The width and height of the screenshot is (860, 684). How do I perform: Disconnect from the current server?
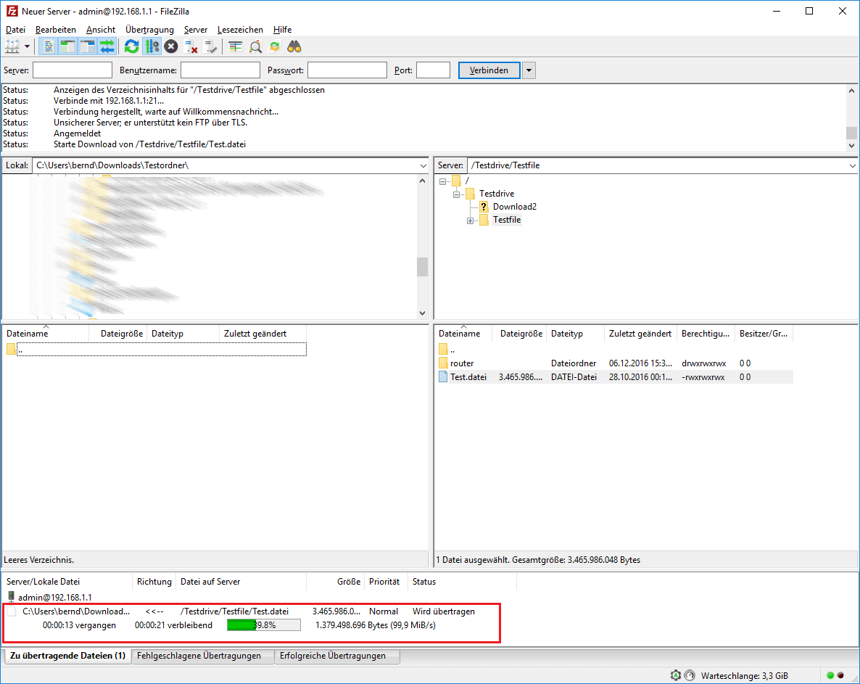[x=191, y=46]
